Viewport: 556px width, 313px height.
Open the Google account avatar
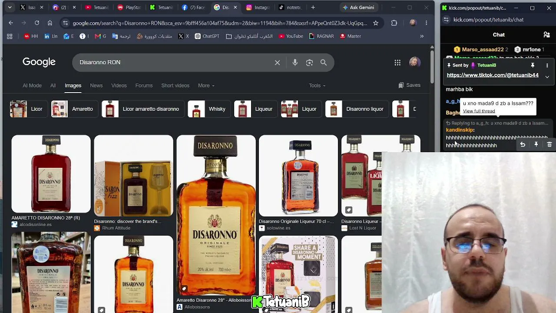click(x=415, y=62)
